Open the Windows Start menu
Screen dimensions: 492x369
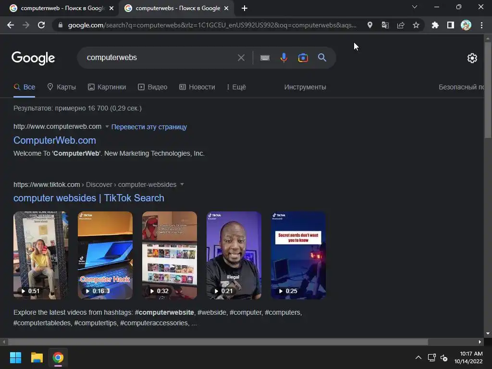click(15, 357)
